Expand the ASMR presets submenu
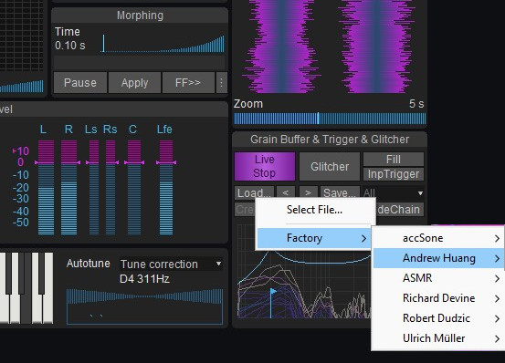The height and width of the screenshot is (363, 505). pyautogui.click(x=438, y=278)
